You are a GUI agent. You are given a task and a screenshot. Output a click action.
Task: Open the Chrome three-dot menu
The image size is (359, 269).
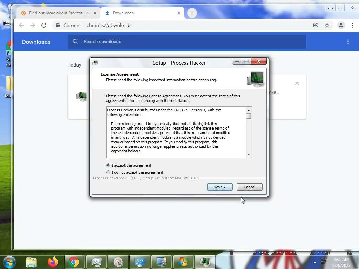coord(352,25)
